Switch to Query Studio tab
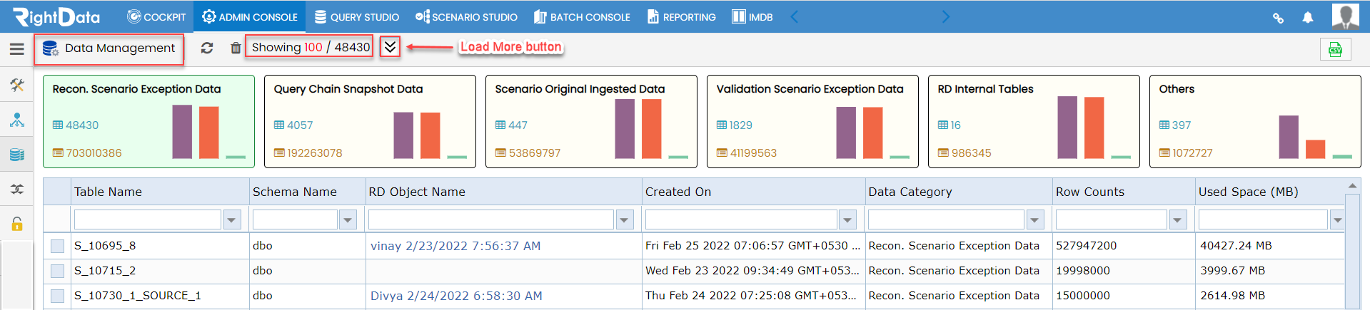This screenshot has width=1370, height=310. pyautogui.click(x=357, y=16)
